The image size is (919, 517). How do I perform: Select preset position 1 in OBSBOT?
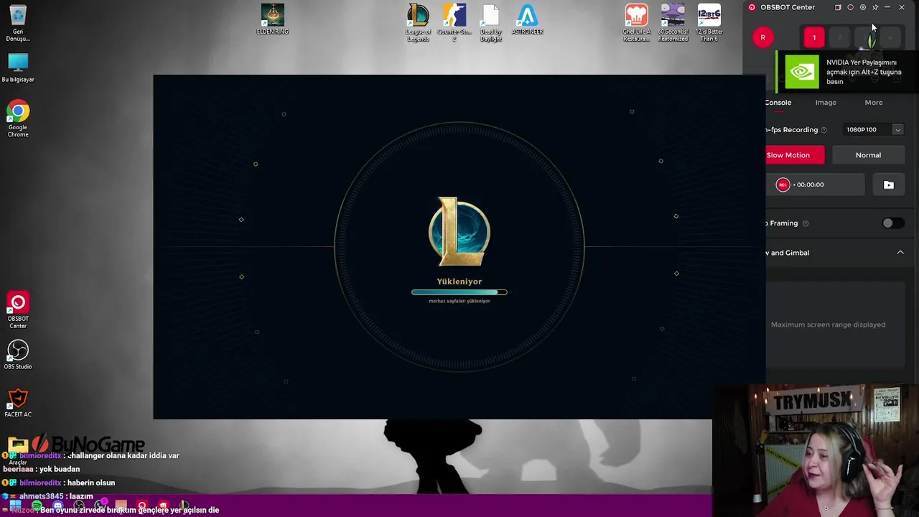tap(814, 37)
